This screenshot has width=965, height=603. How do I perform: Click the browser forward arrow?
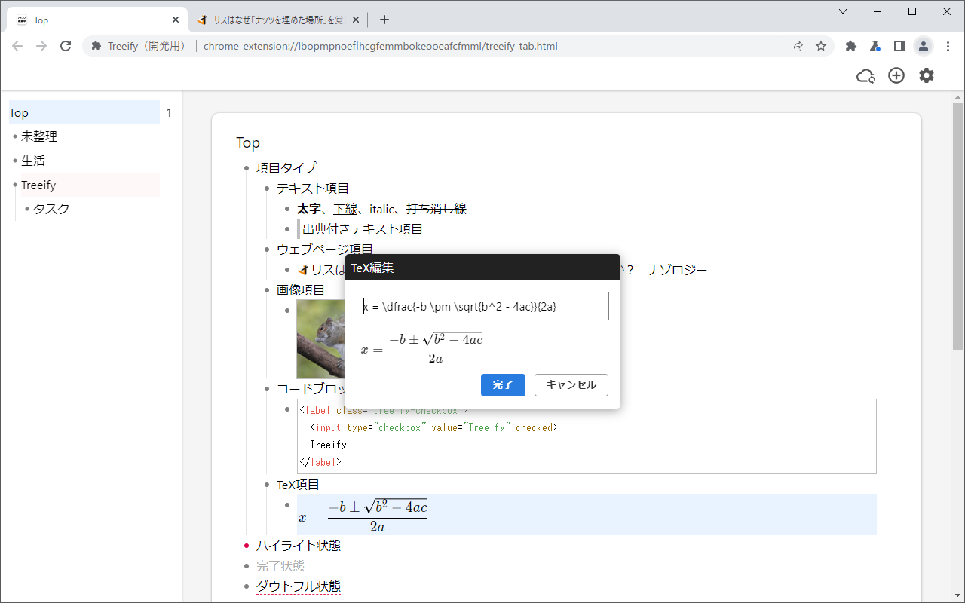(41, 46)
